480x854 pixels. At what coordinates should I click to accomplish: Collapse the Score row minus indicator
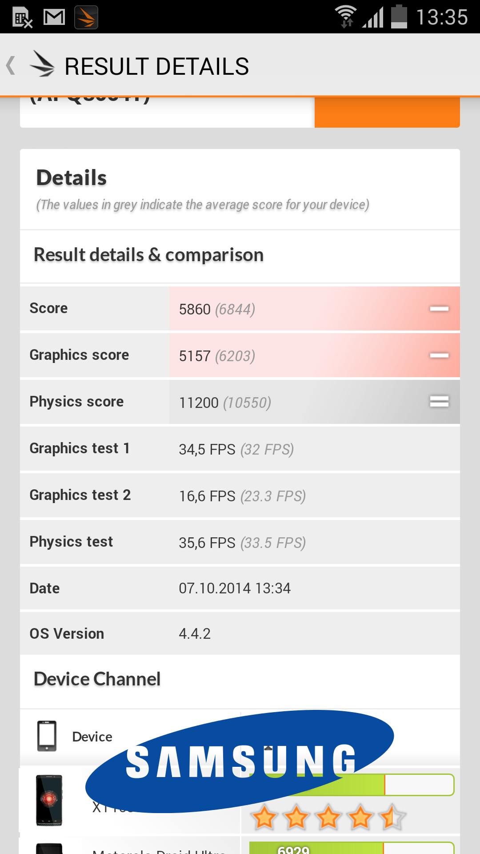pyautogui.click(x=439, y=309)
